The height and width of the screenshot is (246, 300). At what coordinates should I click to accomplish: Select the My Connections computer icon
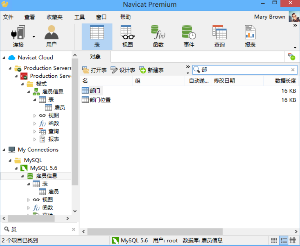(x=12, y=150)
